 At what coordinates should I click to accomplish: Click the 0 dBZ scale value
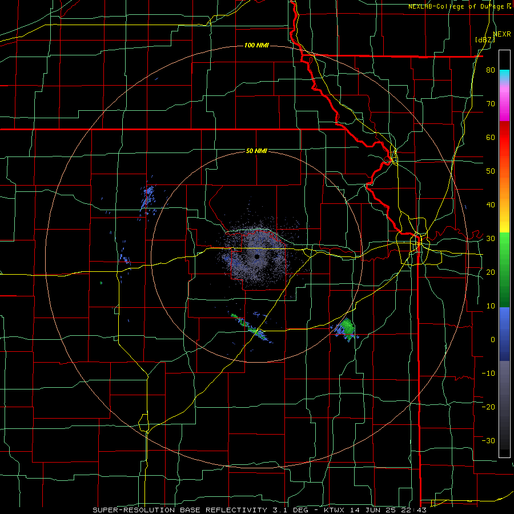coord(493,340)
